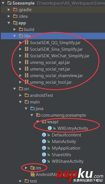The height and width of the screenshot is (184, 105).
Task: Collapse the src folder arrow
Action: 14,89
